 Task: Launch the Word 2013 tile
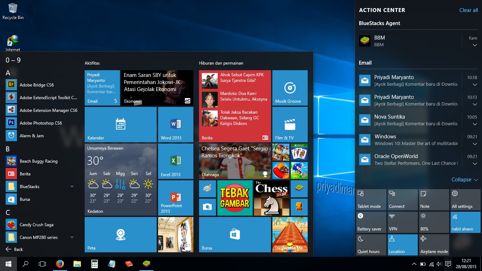[176, 125]
